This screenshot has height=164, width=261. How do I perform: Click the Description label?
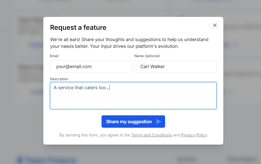click(x=59, y=79)
